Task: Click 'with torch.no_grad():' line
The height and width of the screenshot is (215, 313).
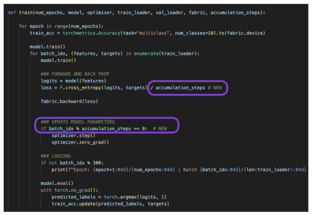Action: tap(69, 190)
